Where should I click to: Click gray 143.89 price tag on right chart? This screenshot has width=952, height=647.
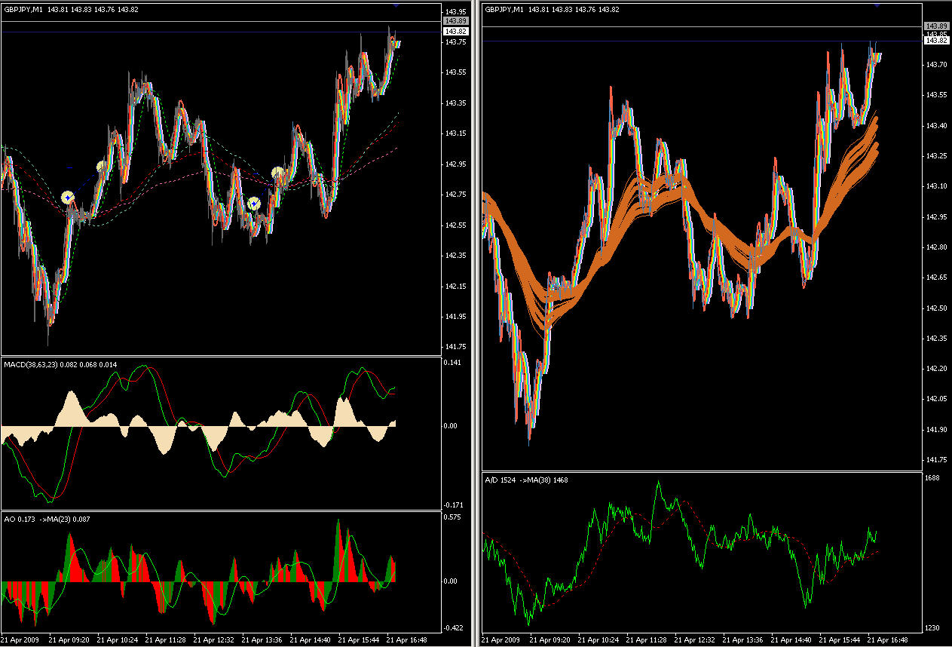[x=937, y=26]
